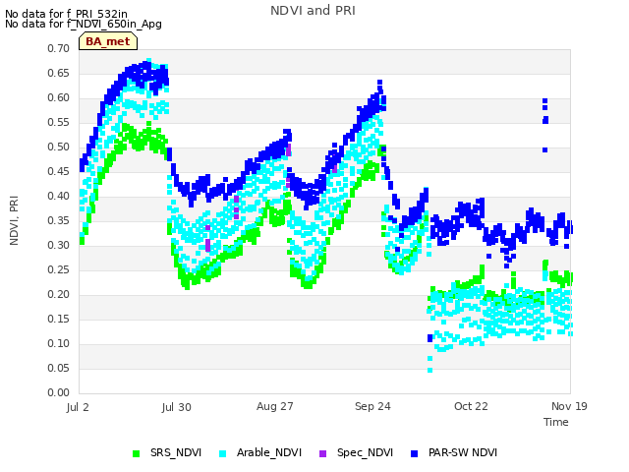Click the 0.05 y-axis tick label
This screenshot has width=629, height=472.
pos(59,368)
